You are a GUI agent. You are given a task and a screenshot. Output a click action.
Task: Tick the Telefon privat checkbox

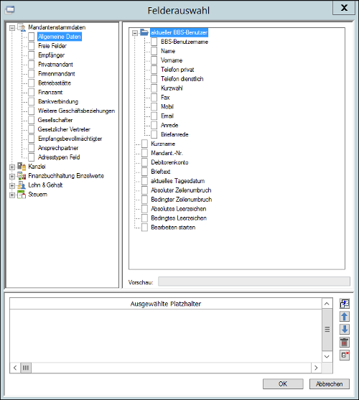(x=154, y=70)
